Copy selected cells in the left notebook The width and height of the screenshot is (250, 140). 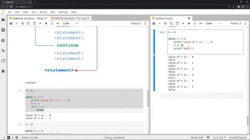click(x=29, y=23)
